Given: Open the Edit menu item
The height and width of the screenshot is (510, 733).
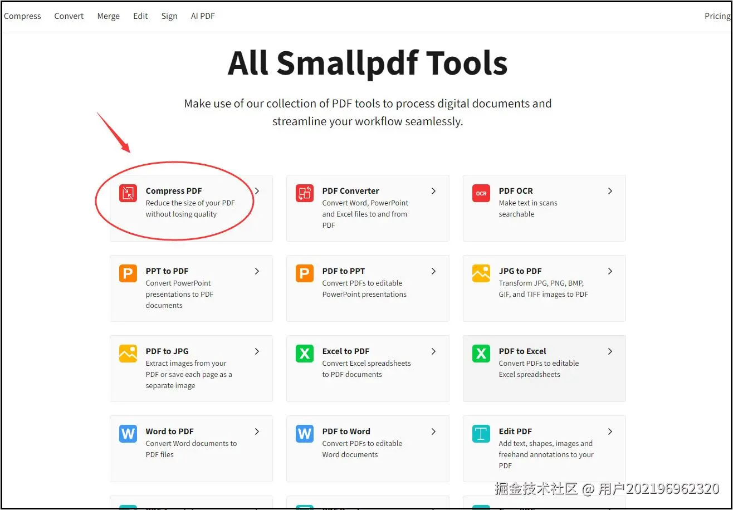Looking at the screenshot, I should pos(140,16).
